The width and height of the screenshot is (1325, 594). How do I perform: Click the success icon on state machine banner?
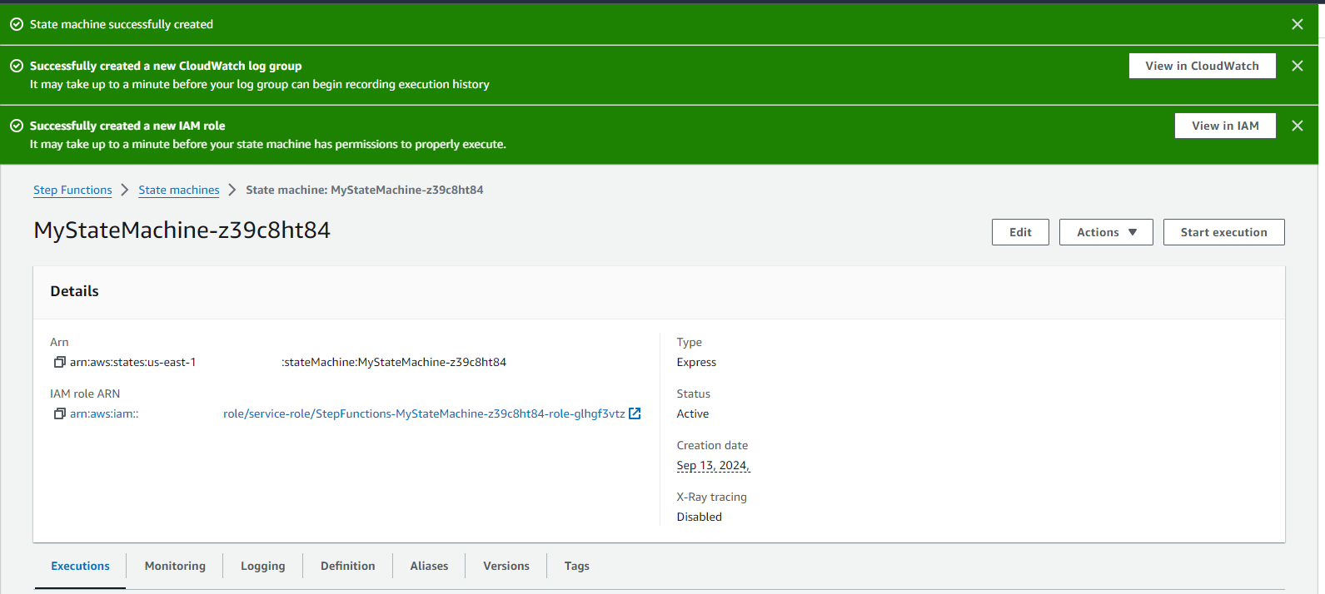click(16, 24)
